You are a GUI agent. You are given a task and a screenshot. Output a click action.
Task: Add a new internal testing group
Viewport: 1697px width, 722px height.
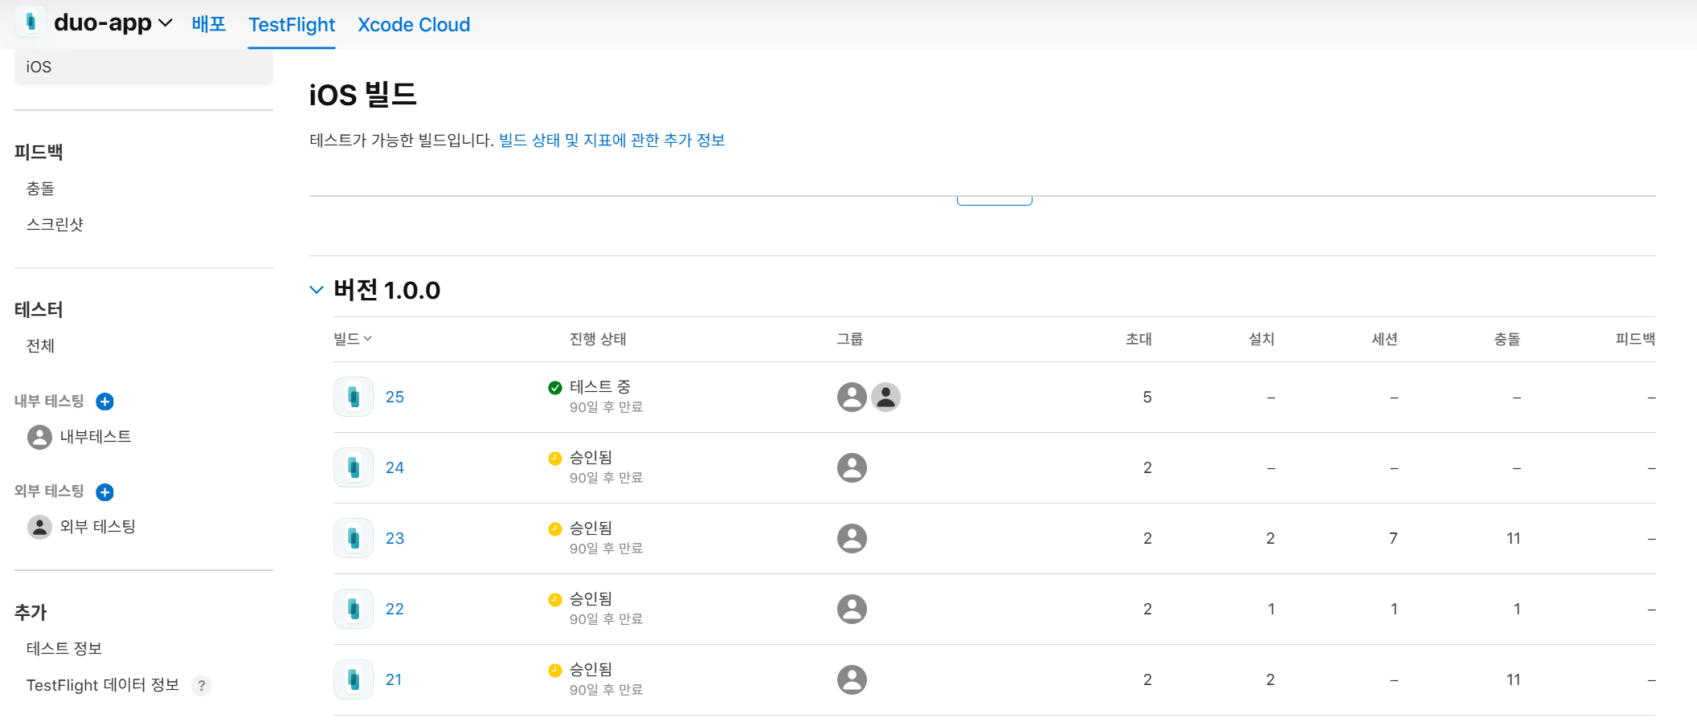point(104,402)
